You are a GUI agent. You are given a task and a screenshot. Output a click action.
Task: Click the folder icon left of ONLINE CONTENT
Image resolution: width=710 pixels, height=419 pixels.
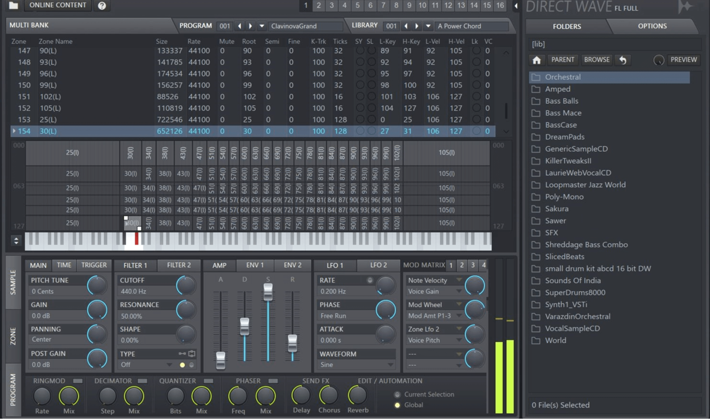14,5
